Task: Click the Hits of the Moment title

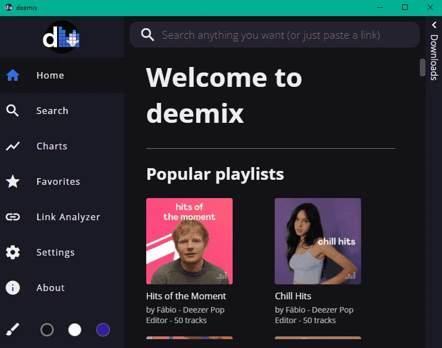Action: (186, 296)
